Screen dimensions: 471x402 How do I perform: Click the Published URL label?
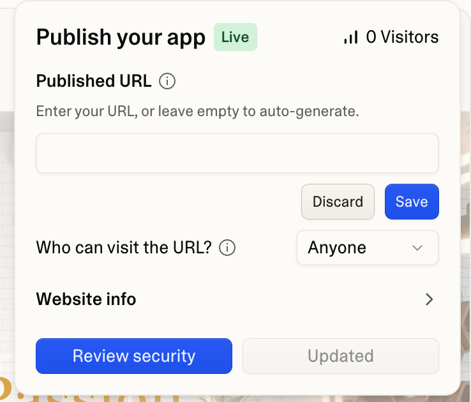pos(94,82)
